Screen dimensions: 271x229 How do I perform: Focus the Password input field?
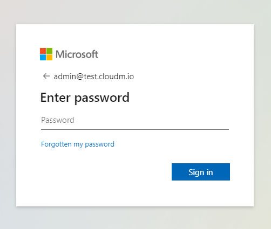[x=135, y=120]
